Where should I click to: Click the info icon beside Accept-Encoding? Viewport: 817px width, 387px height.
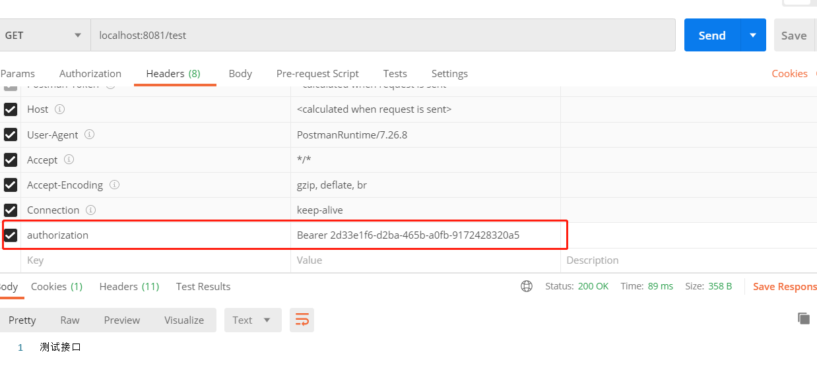(x=114, y=185)
